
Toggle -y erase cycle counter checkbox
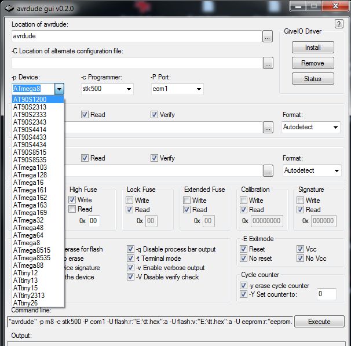pyautogui.click(x=243, y=286)
